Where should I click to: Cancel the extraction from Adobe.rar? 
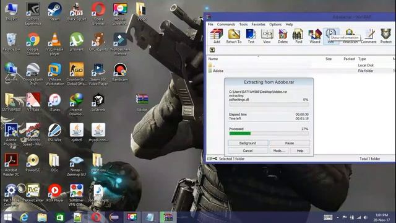[x=247, y=151]
